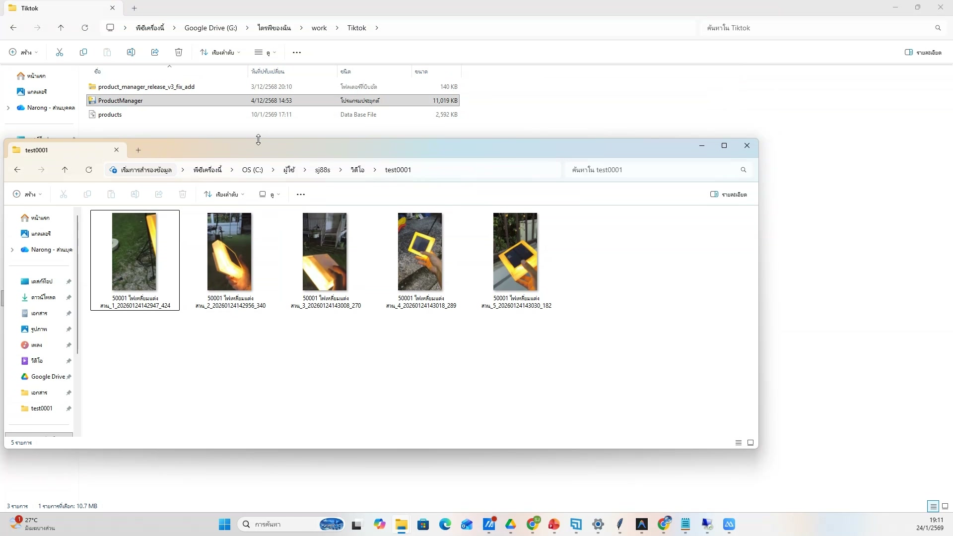Open the sort dropdown in test0001 toolbar

point(224,195)
